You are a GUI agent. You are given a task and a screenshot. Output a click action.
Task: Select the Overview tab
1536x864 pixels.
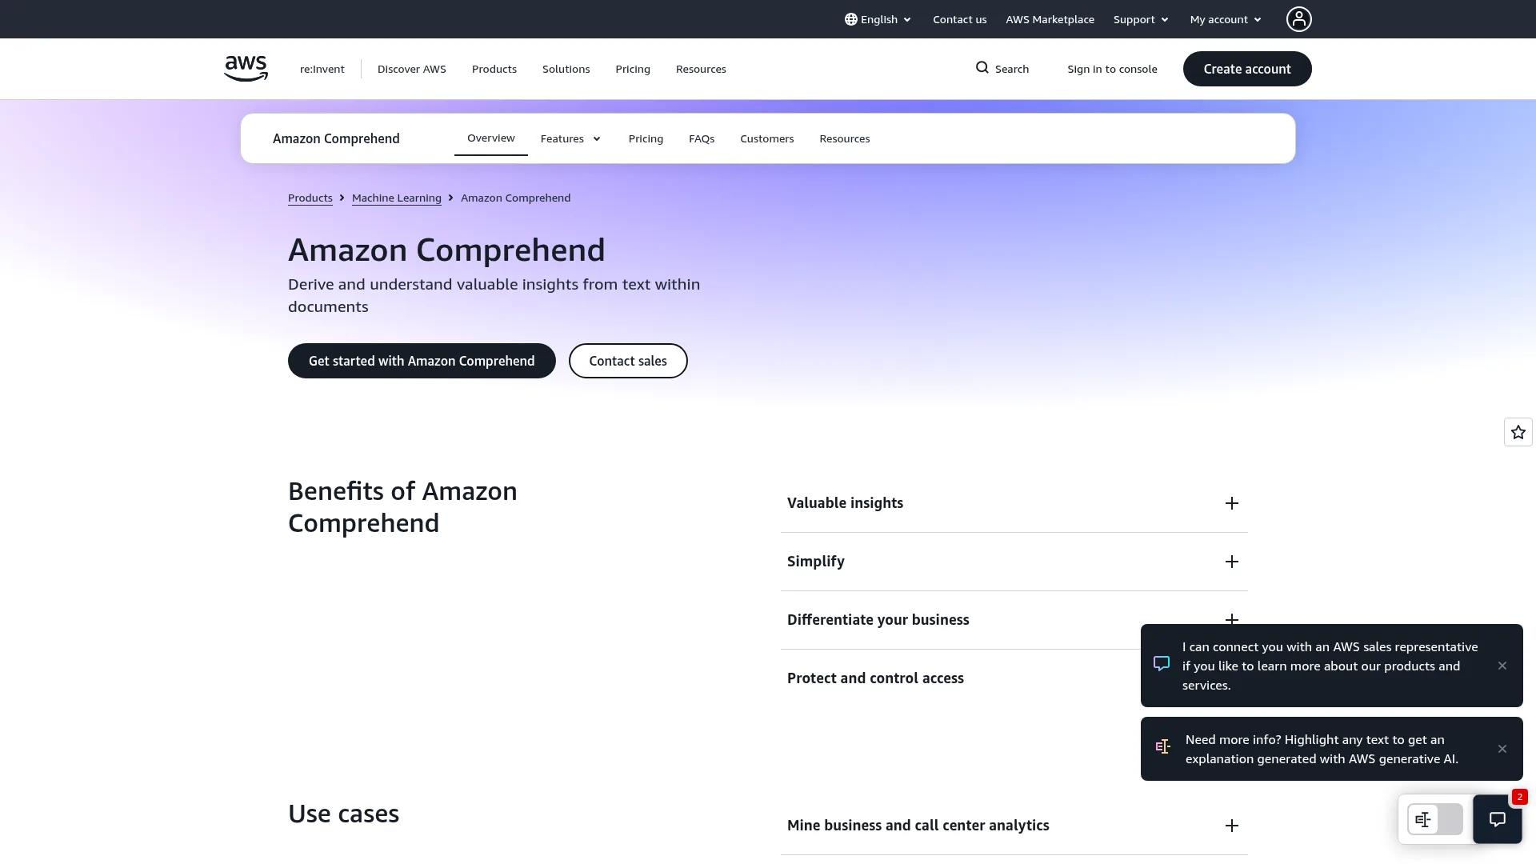pyautogui.click(x=490, y=138)
